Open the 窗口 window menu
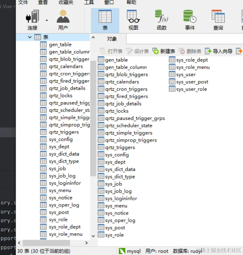Viewport: 243px width, 255px height. click(x=109, y=2)
